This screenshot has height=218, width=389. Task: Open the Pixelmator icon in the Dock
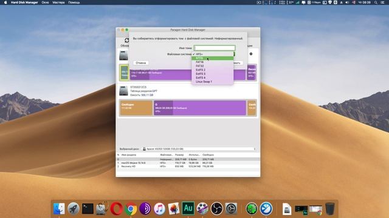point(174,208)
